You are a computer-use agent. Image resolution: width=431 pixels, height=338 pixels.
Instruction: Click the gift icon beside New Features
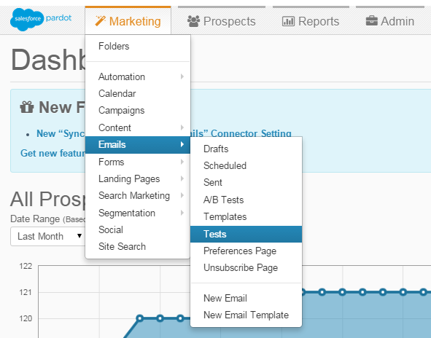pos(27,107)
